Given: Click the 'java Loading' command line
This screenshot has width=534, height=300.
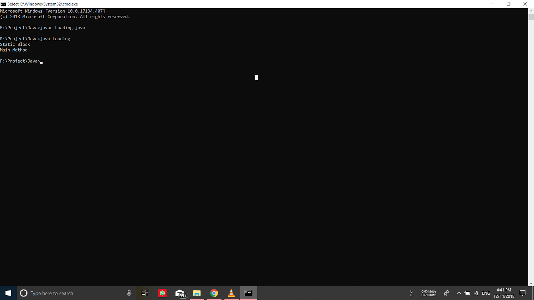Looking at the screenshot, I should (35, 39).
